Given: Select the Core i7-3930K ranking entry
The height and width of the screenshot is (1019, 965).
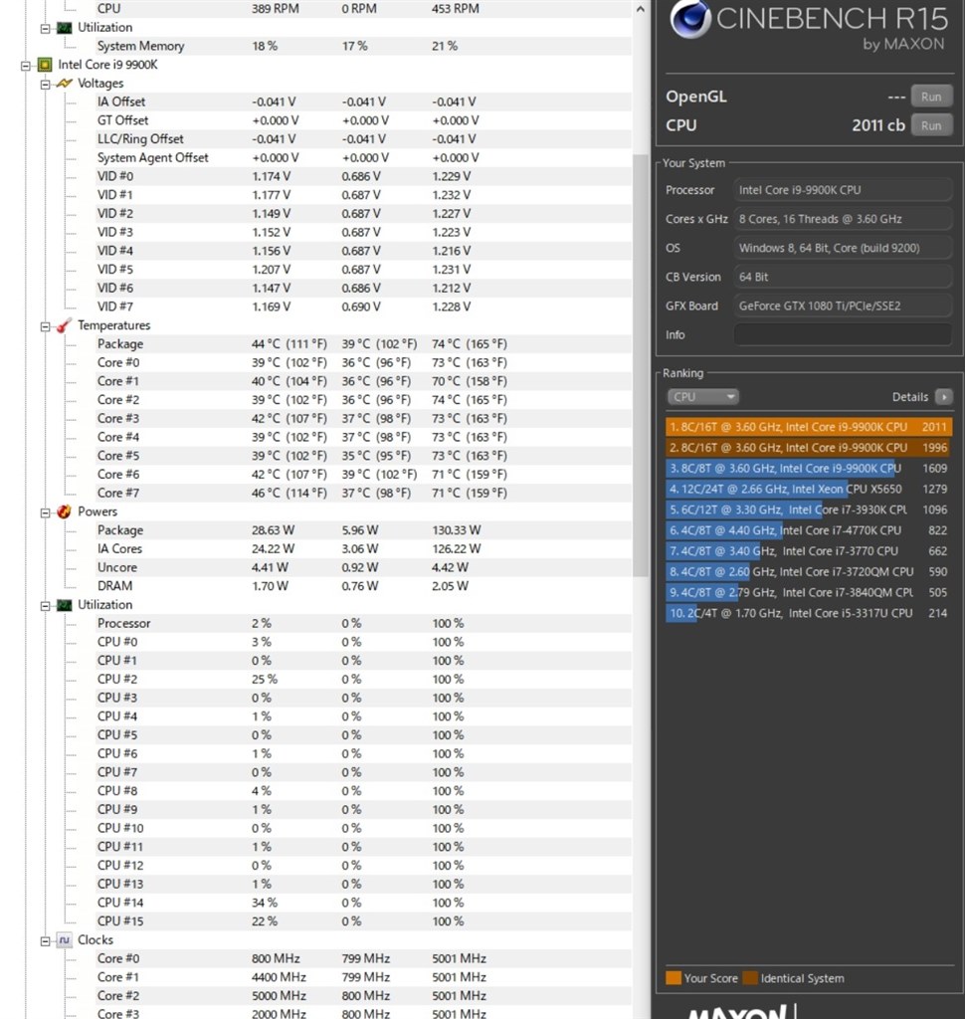Looking at the screenshot, I should (809, 509).
